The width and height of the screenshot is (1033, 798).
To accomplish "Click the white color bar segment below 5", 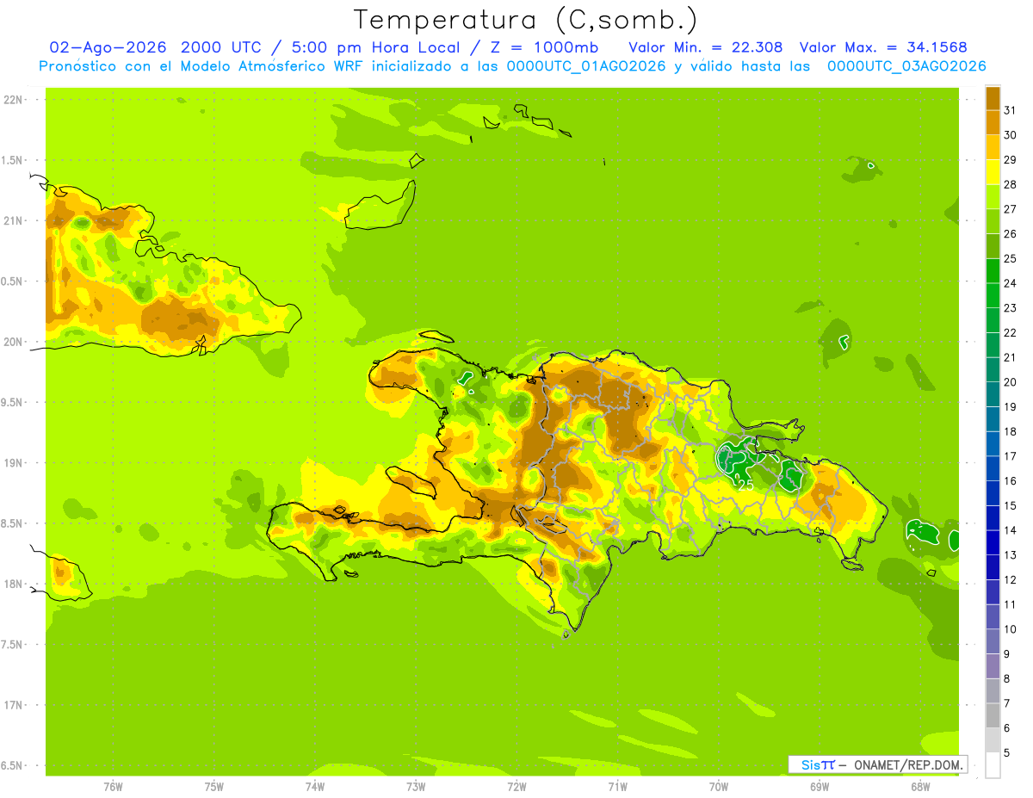I will coord(993,765).
